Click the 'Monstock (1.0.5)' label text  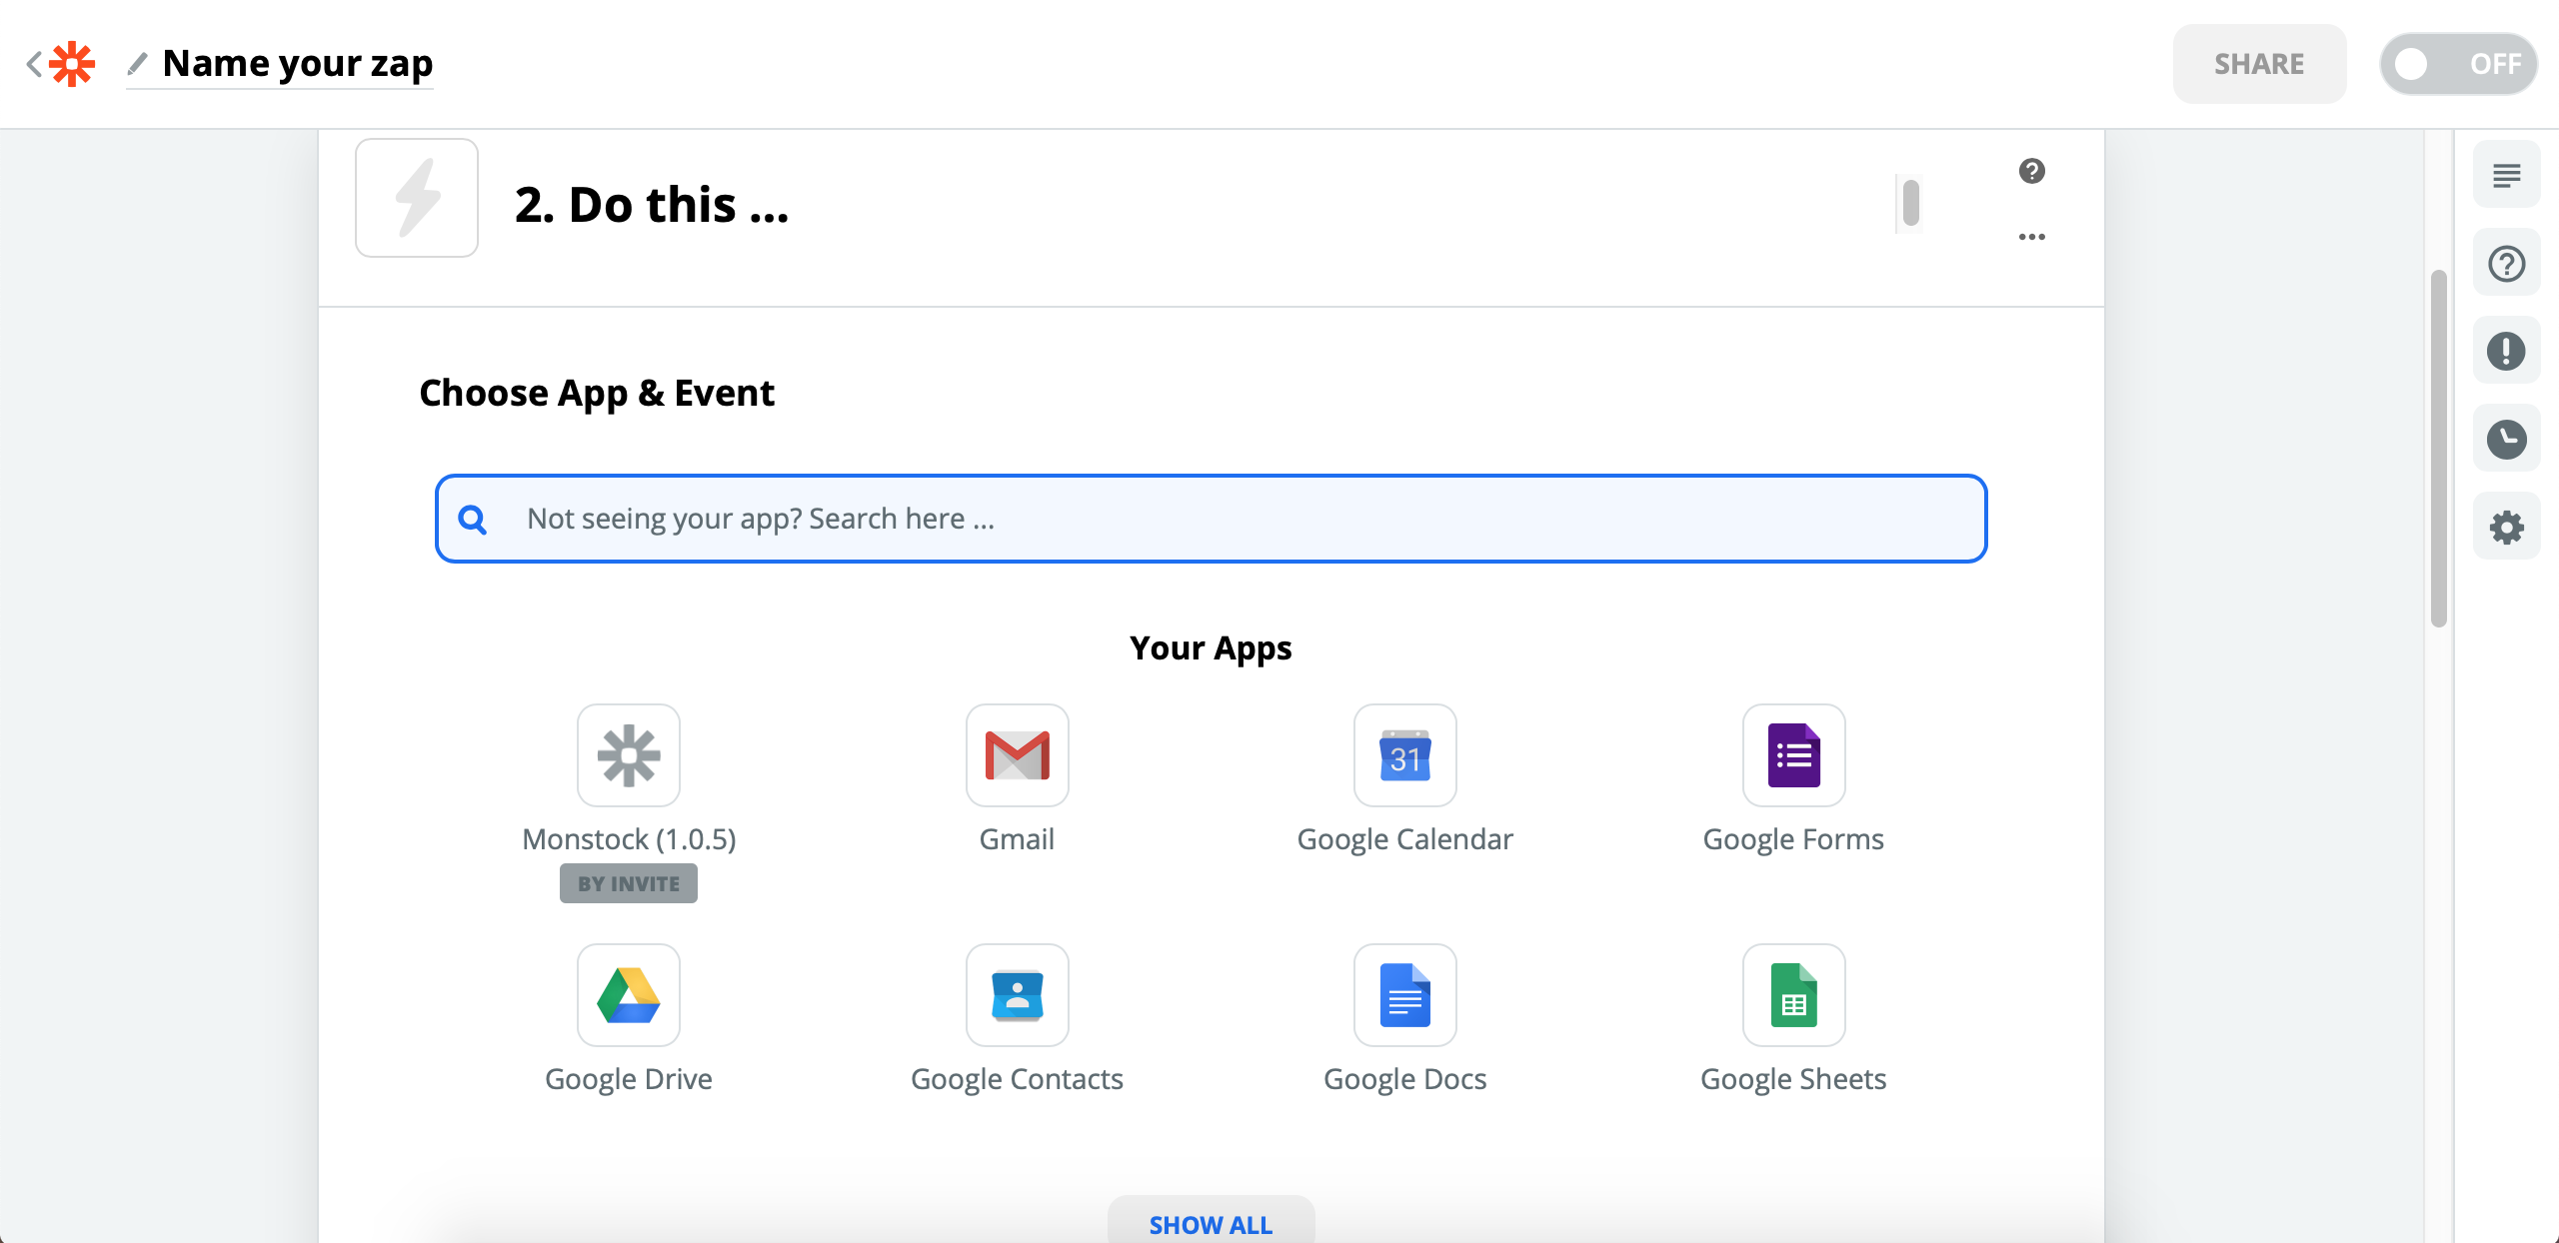(629, 839)
